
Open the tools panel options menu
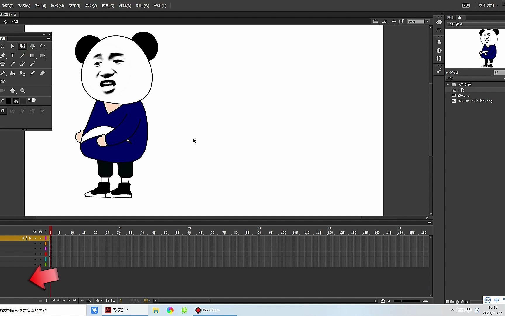pos(49,39)
